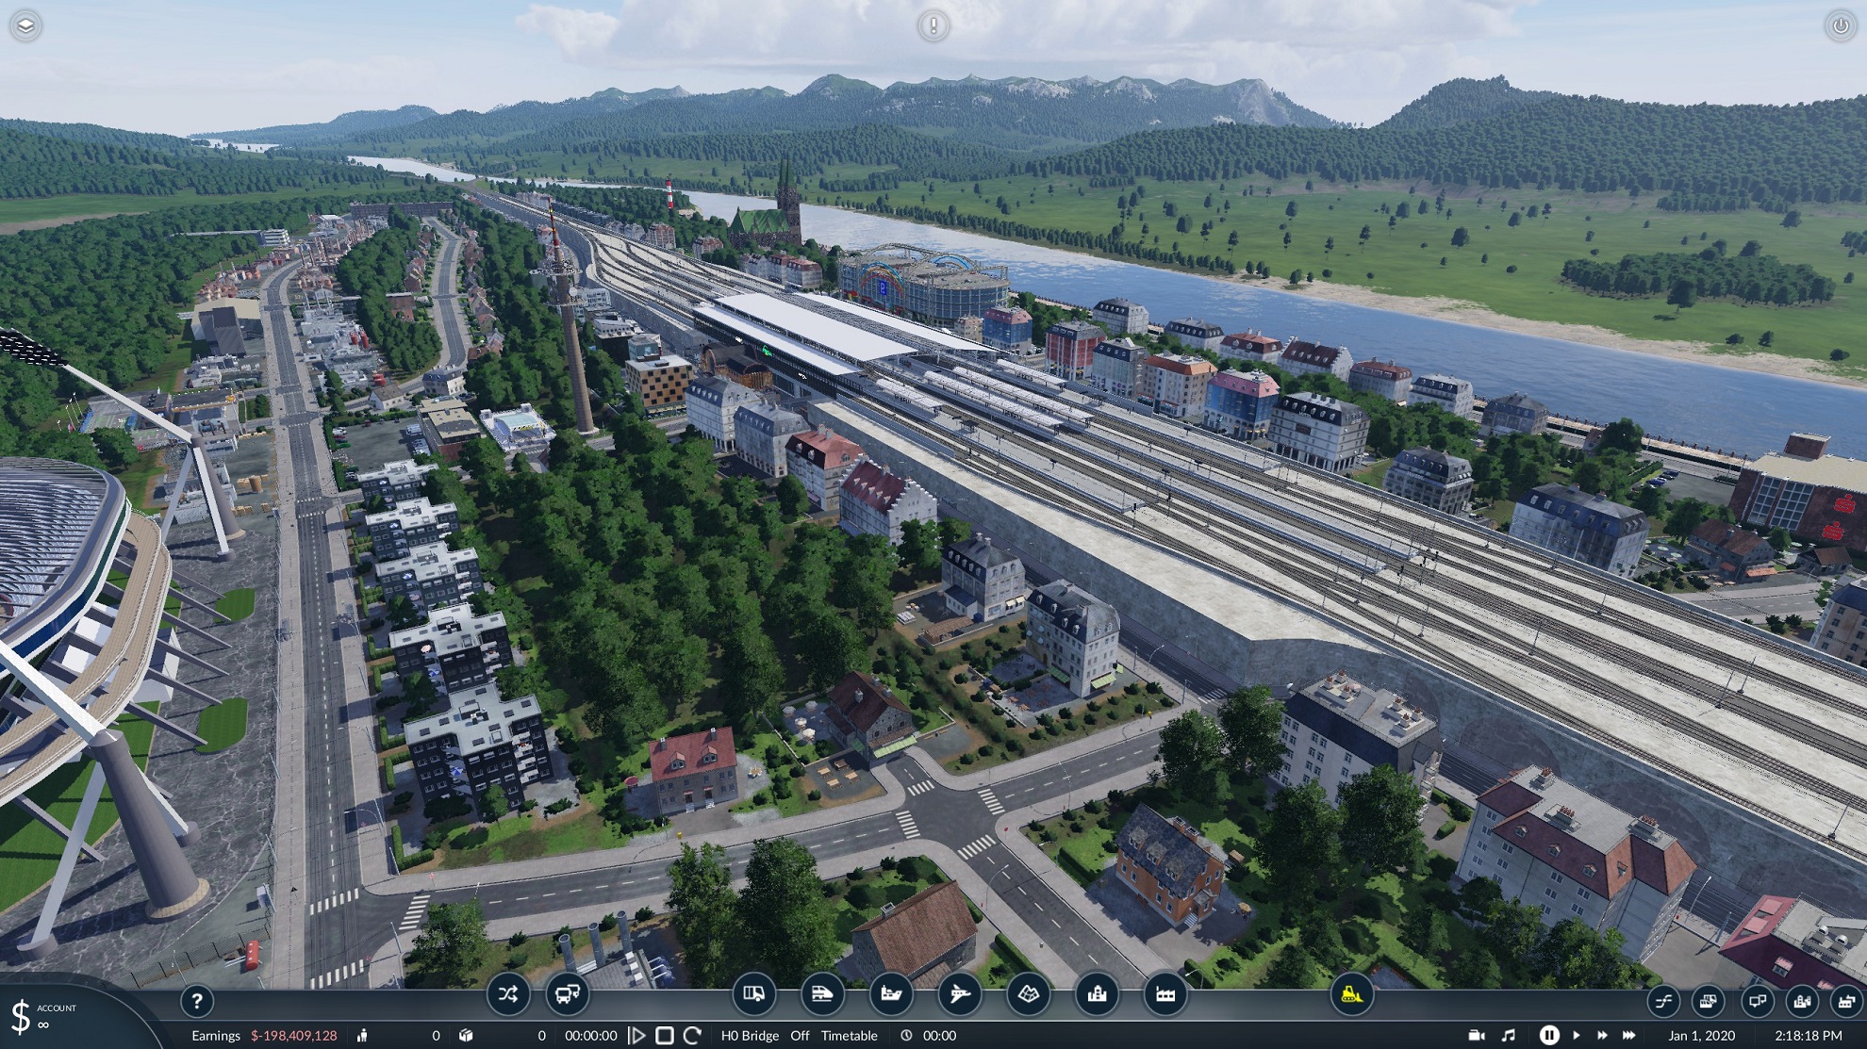Open the camera tool icon

click(x=1477, y=1035)
